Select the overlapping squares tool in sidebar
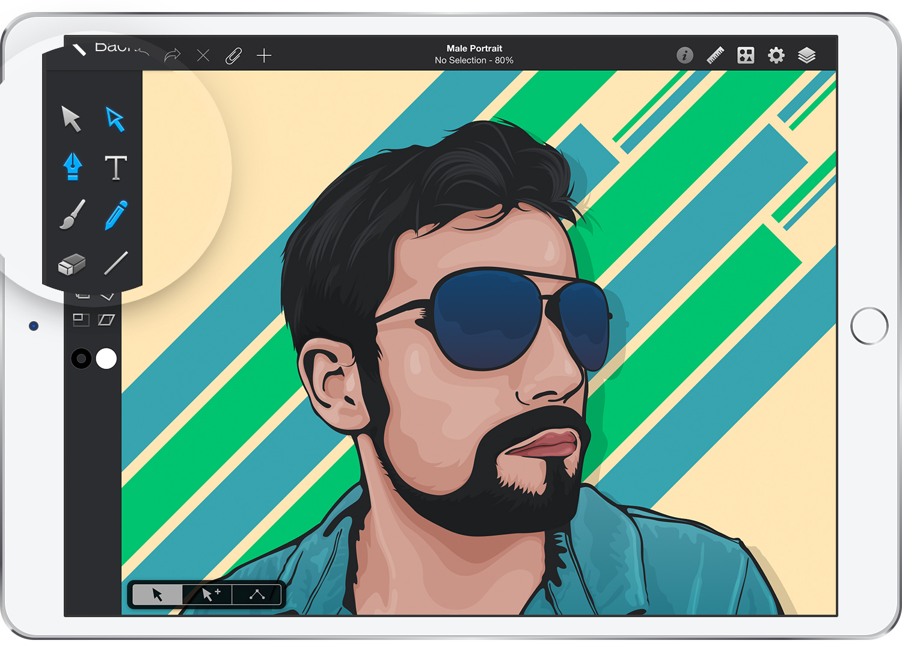This screenshot has height=652, width=902. tap(81, 320)
